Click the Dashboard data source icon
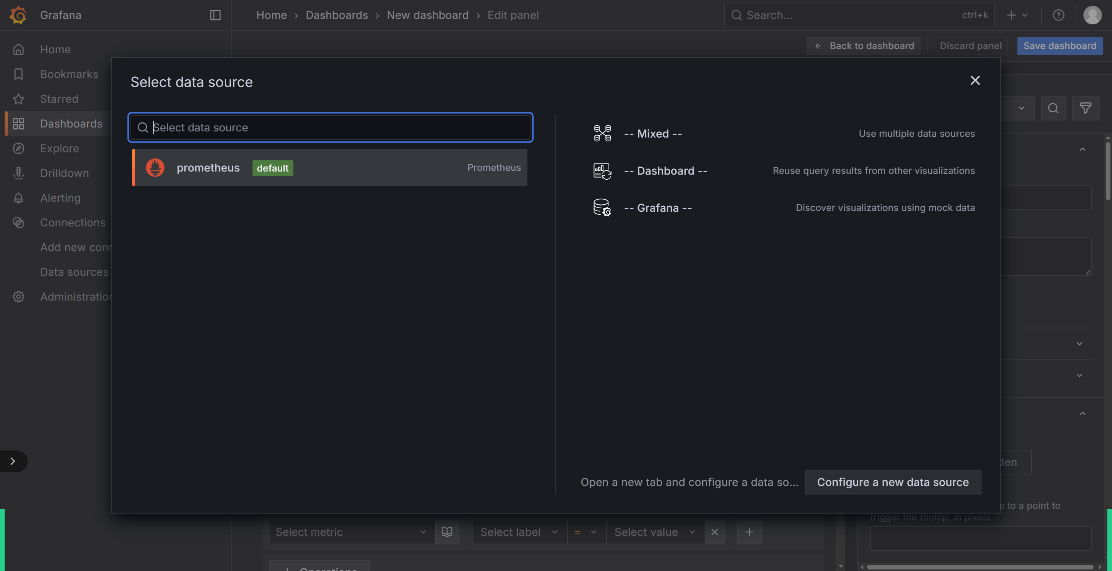Screen dimensions: 1112x571 [x=602, y=171]
